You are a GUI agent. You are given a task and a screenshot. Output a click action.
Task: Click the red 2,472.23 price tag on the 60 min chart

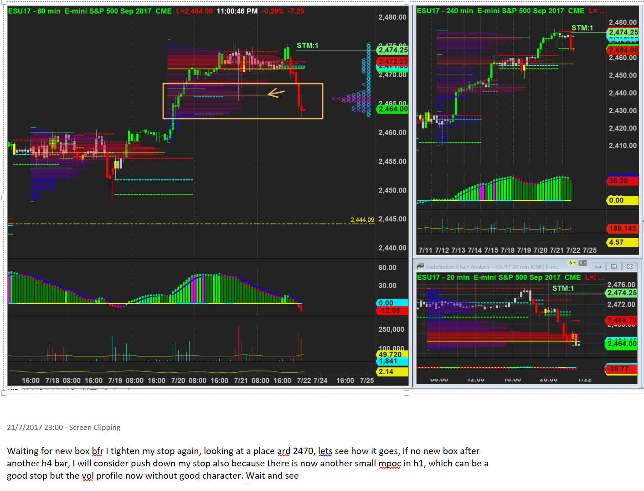point(393,62)
